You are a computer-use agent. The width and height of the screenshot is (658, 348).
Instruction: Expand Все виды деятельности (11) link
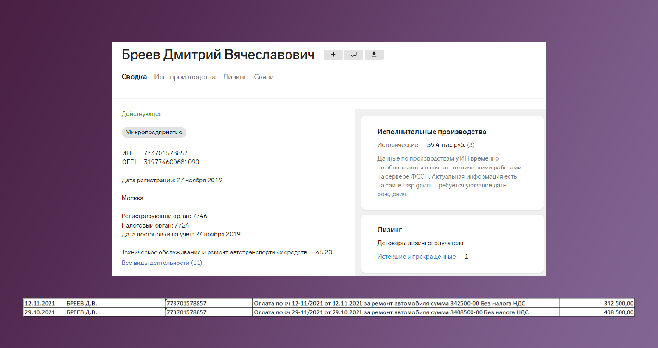pos(162,263)
